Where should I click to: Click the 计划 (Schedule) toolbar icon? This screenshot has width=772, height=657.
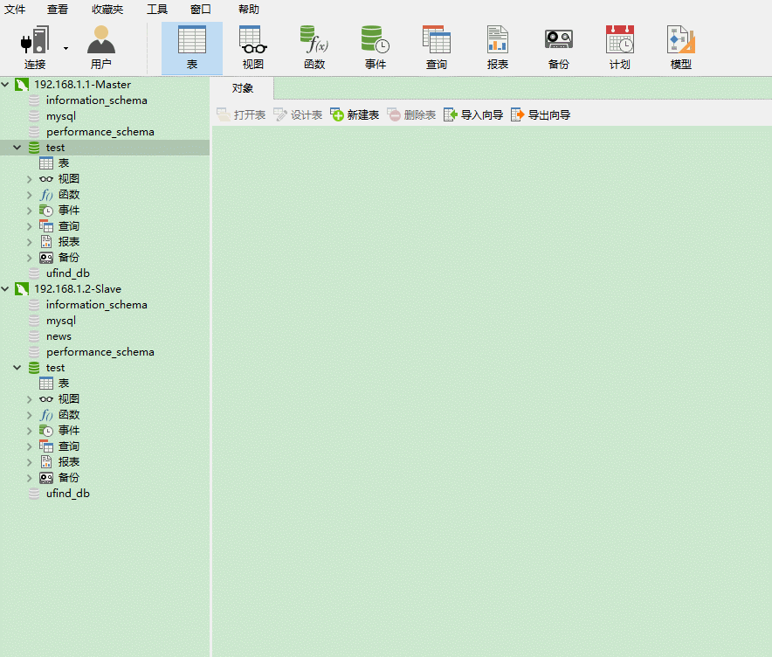[x=619, y=47]
